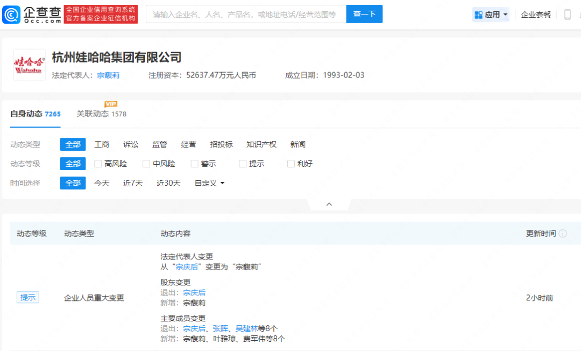Viewport: 581px width, 351px height.
Task: Click the info icon next to 更新时间
Action: point(563,234)
